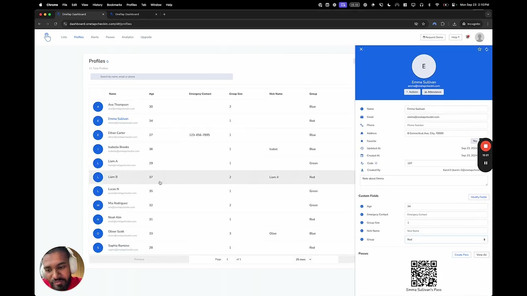Click the Create Pass button
This screenshot has width=527, height=296.
[x=462, y=255]
